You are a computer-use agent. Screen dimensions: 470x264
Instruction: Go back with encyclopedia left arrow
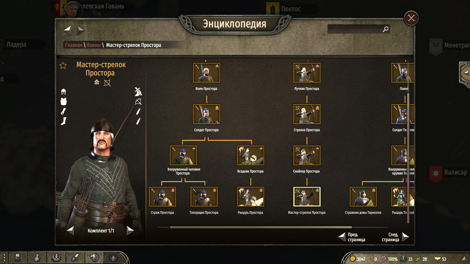[67, 30]
